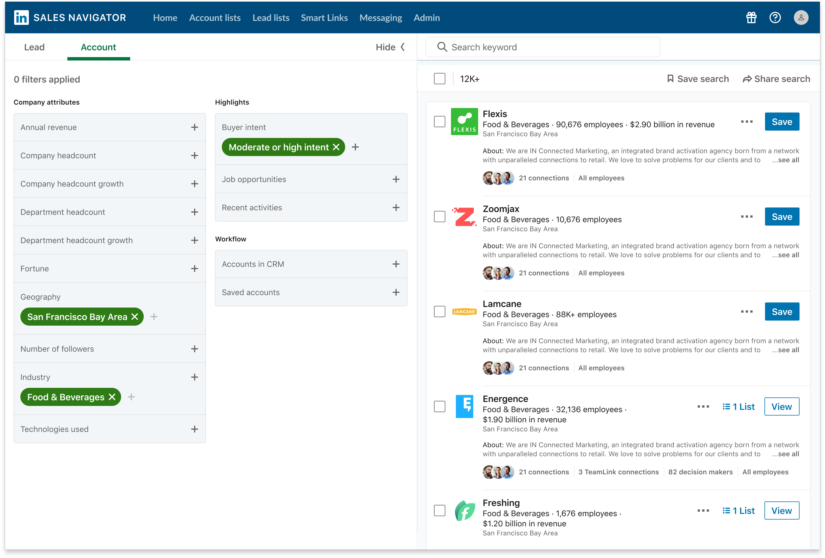The image size is (825, 558).
Task: Go to Home in the top navigation
Action: (165, 18)
